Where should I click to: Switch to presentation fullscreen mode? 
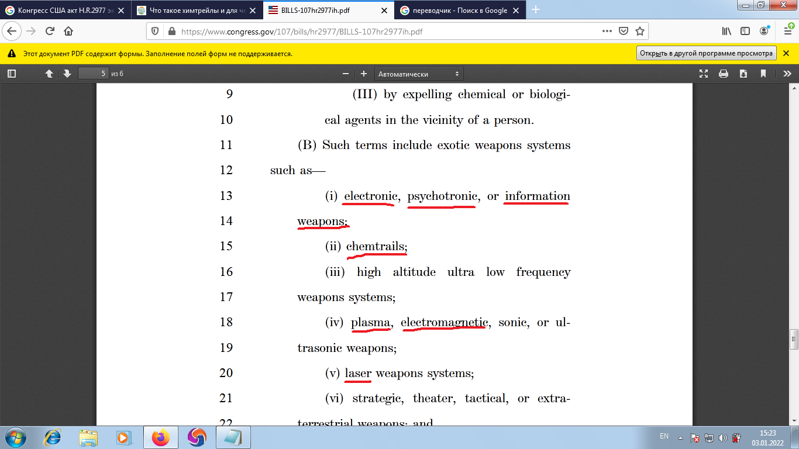(704, 74)
